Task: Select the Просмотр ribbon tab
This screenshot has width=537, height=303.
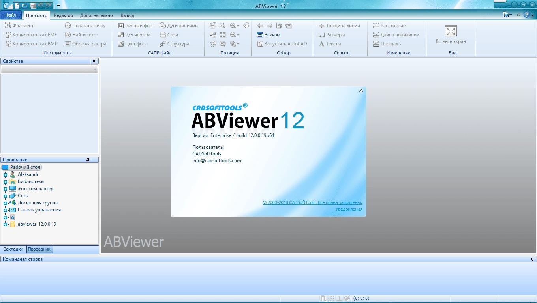Action: pos(37,15)
